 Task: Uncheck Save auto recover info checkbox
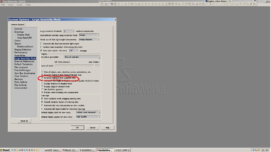(x=41, y=50)
